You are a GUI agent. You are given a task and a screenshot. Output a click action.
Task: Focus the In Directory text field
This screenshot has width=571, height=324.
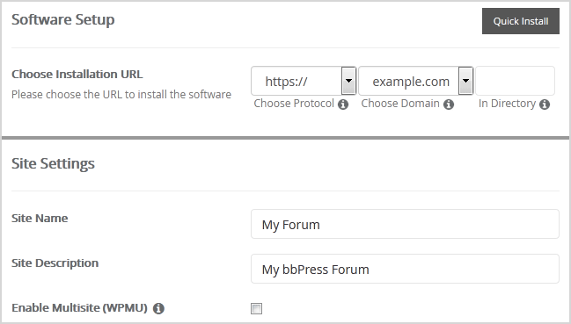pos(515,81)
